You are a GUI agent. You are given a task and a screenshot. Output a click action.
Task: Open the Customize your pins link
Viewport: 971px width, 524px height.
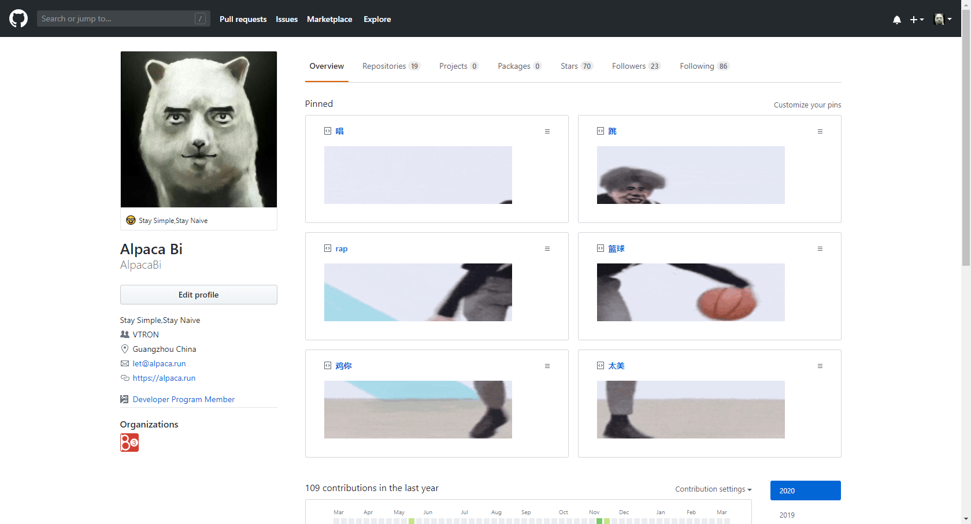click(807, 105)
